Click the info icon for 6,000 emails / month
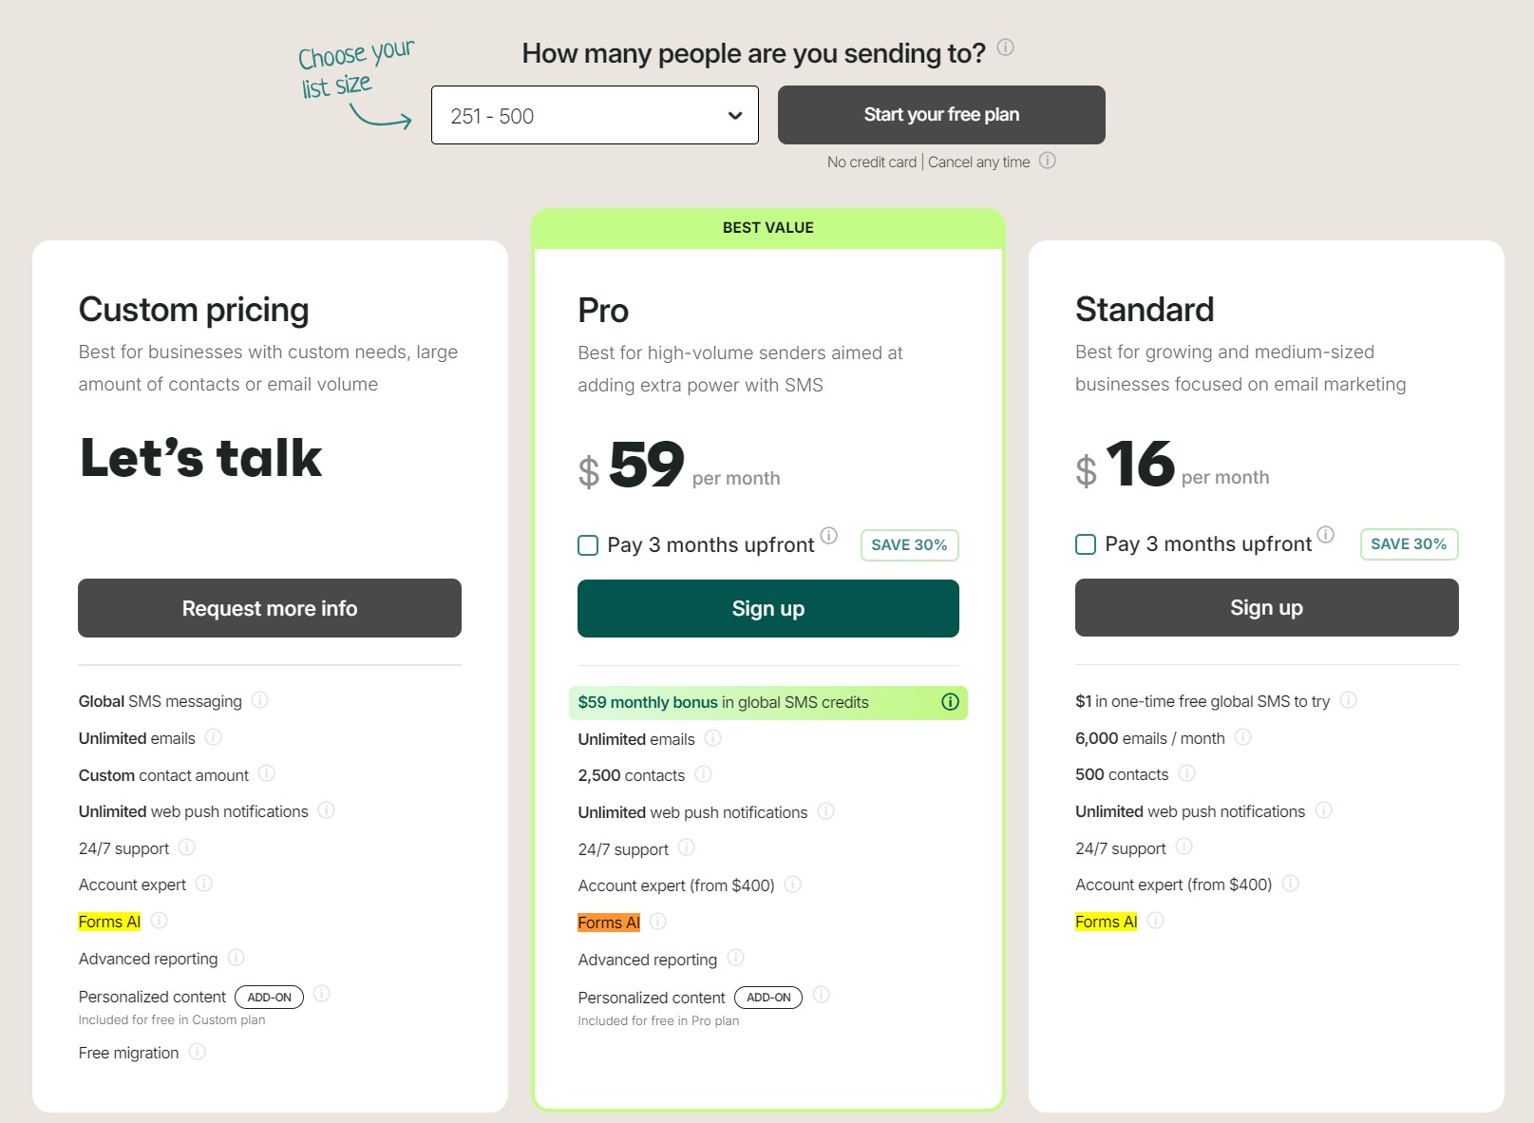This screenshot has height=1123, width=1534. pos(1242,737)
